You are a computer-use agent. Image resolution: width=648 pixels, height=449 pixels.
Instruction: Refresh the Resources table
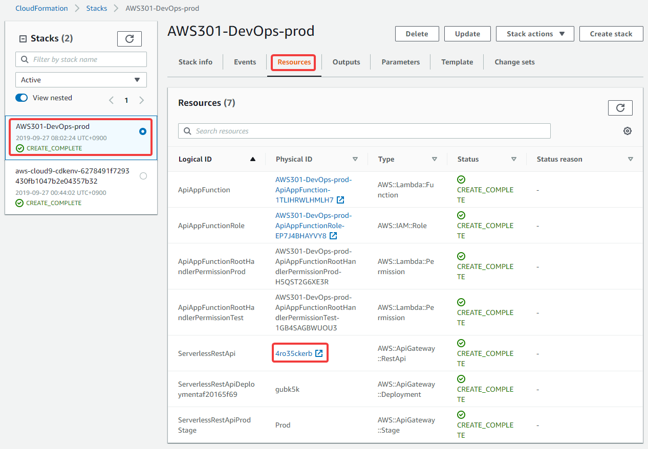click(620, 108)
